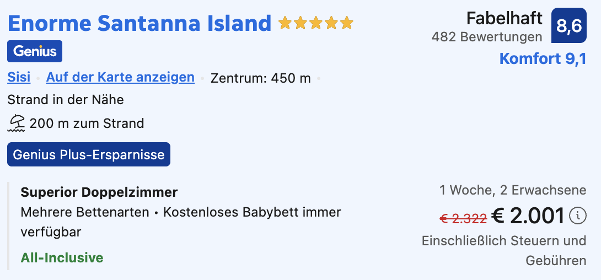Select the Superior Doppelzimmer room title

pyautogui.click(x=99, y=192)
